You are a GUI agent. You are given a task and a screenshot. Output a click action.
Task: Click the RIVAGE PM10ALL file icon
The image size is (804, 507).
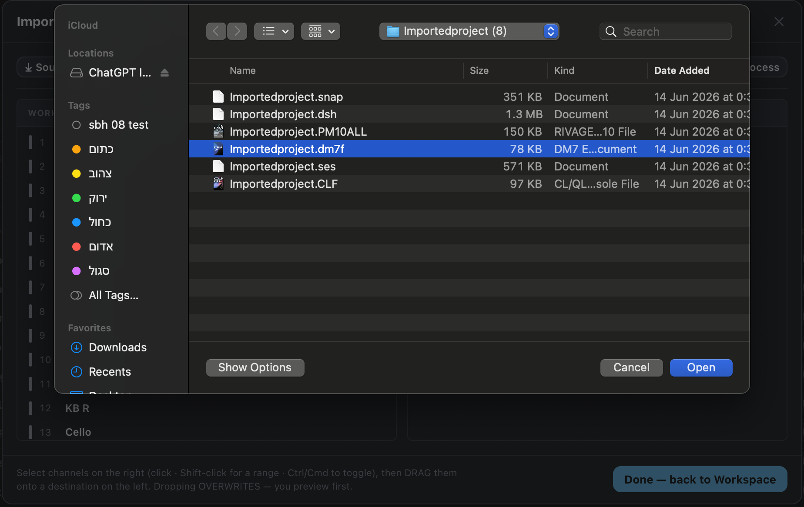tap(218, 131)
